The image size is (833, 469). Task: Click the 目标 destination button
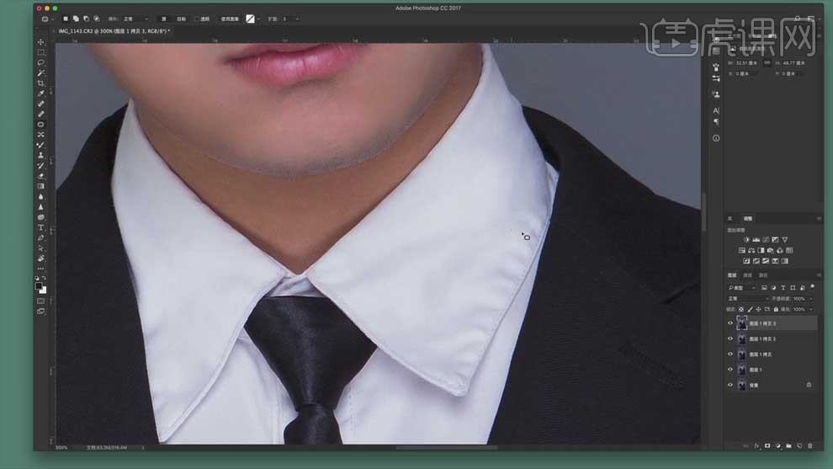tap(181, 19)
